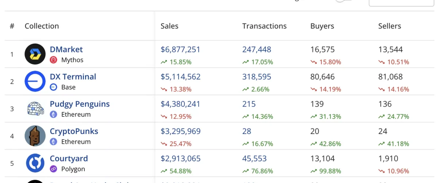Click the Pudgy Penguins igloo icon

click(35, 109)
